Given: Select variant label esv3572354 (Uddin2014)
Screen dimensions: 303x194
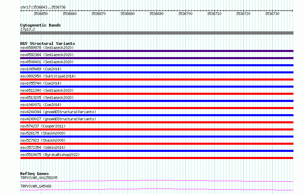Looking at the screenshot, I should tap(43, 147).
